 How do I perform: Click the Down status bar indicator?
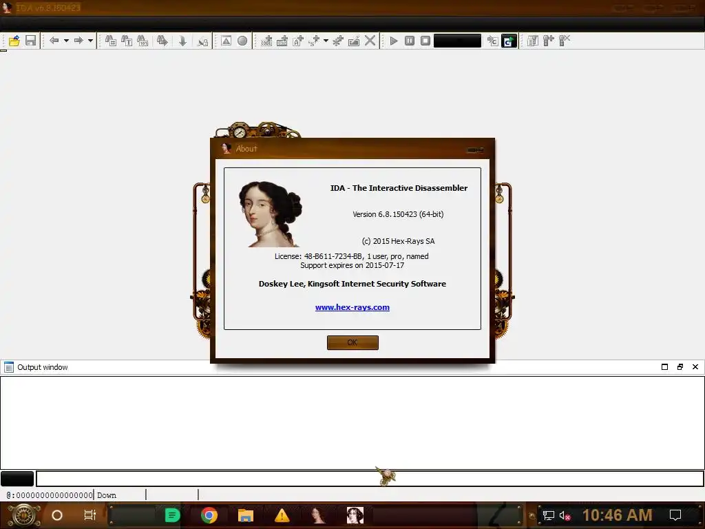[x=107, y=495]
